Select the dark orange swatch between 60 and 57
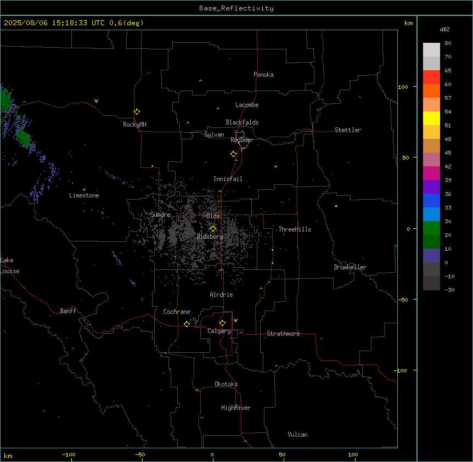The height and width of the screenshot is (462, 473). coord(431,91)
